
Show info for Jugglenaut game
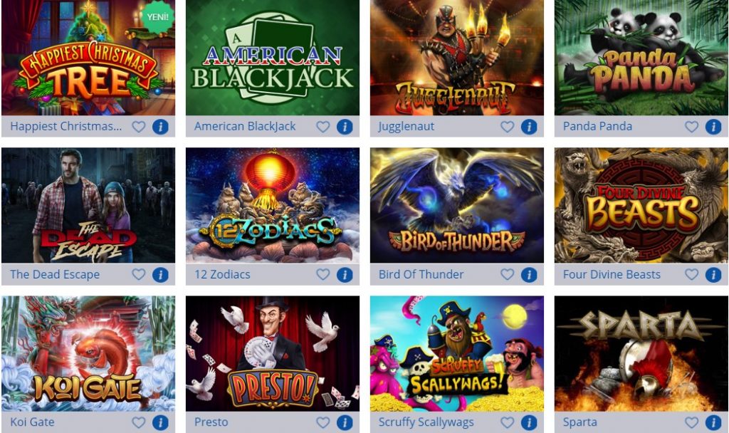point(529,127)
